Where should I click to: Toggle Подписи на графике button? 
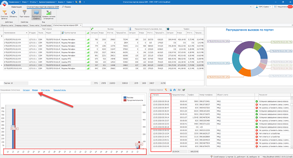click(37, 15)
